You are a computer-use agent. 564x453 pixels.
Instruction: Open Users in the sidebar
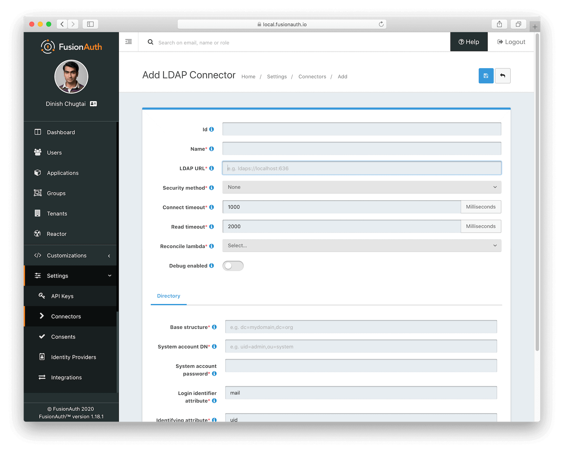coord(70,153)
